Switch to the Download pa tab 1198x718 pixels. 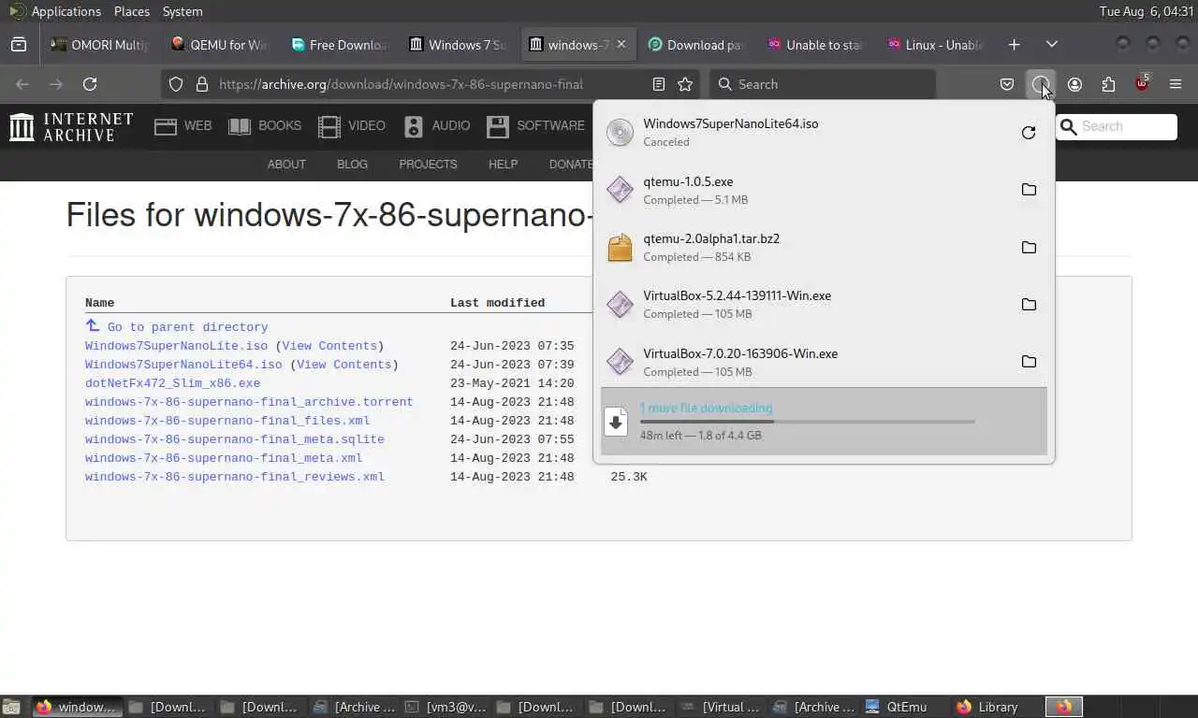coord(696,44)
